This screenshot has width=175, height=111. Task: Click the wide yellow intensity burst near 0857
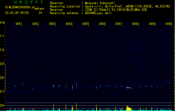coord(129,109)
